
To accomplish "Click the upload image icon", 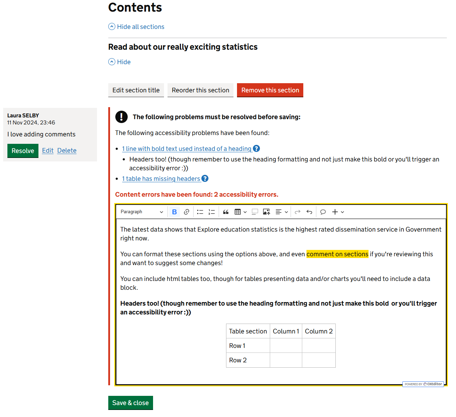I will pyautogui.click(x=266, y=212).
